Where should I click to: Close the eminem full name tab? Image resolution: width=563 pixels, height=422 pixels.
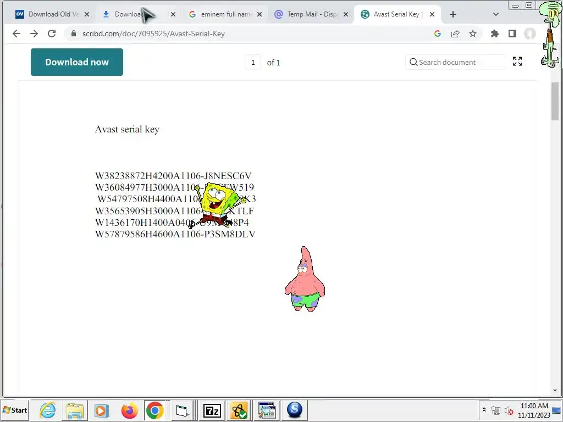pyautogui.click(x=260, y=14)
